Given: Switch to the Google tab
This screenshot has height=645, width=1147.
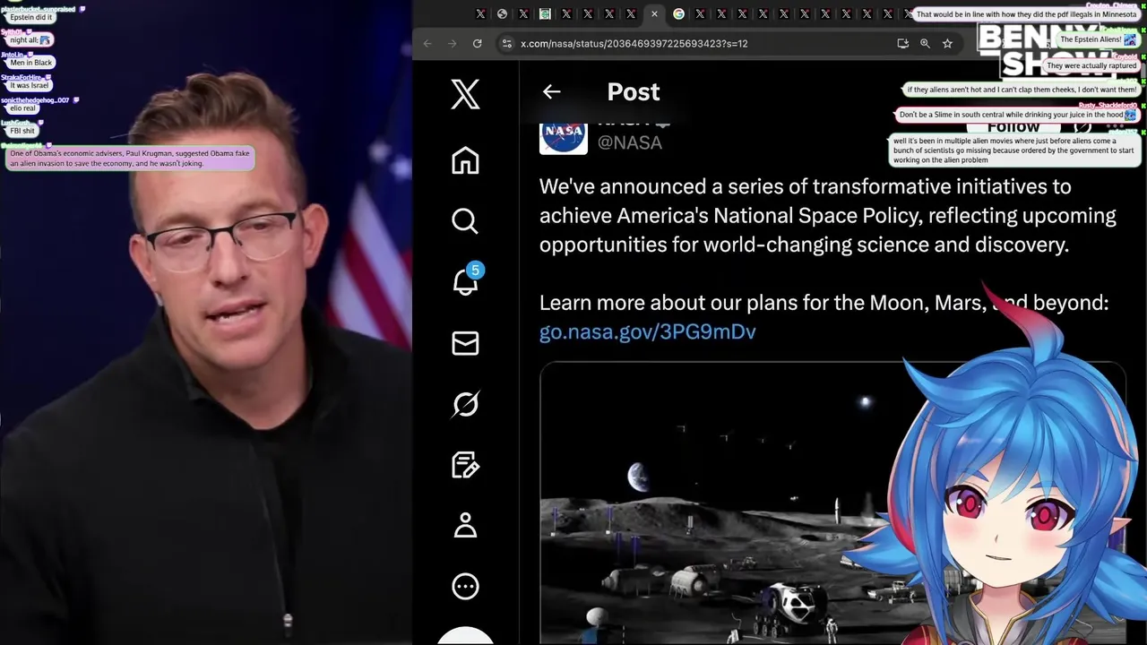Looking at the screenshot, I should click(678, 13).
